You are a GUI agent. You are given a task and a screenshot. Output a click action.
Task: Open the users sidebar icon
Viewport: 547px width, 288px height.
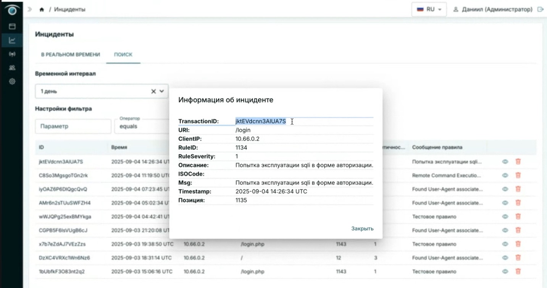tap(12, 68)
